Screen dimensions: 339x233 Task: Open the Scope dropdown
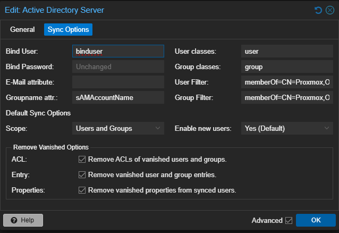[x=118, y=128]
